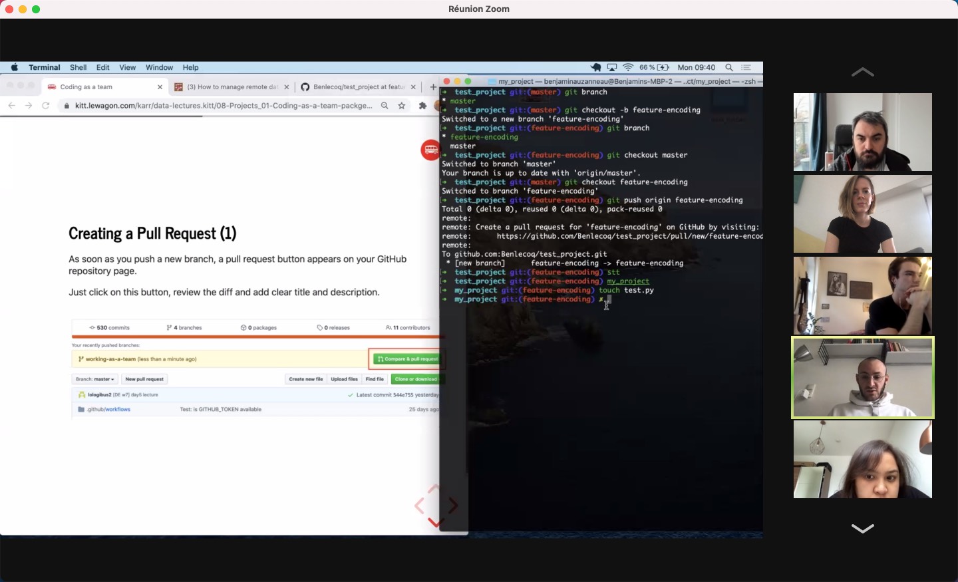958x582 pixels.
Task: Open the Apple menu in shared screen
Action: tap(15, 67)
